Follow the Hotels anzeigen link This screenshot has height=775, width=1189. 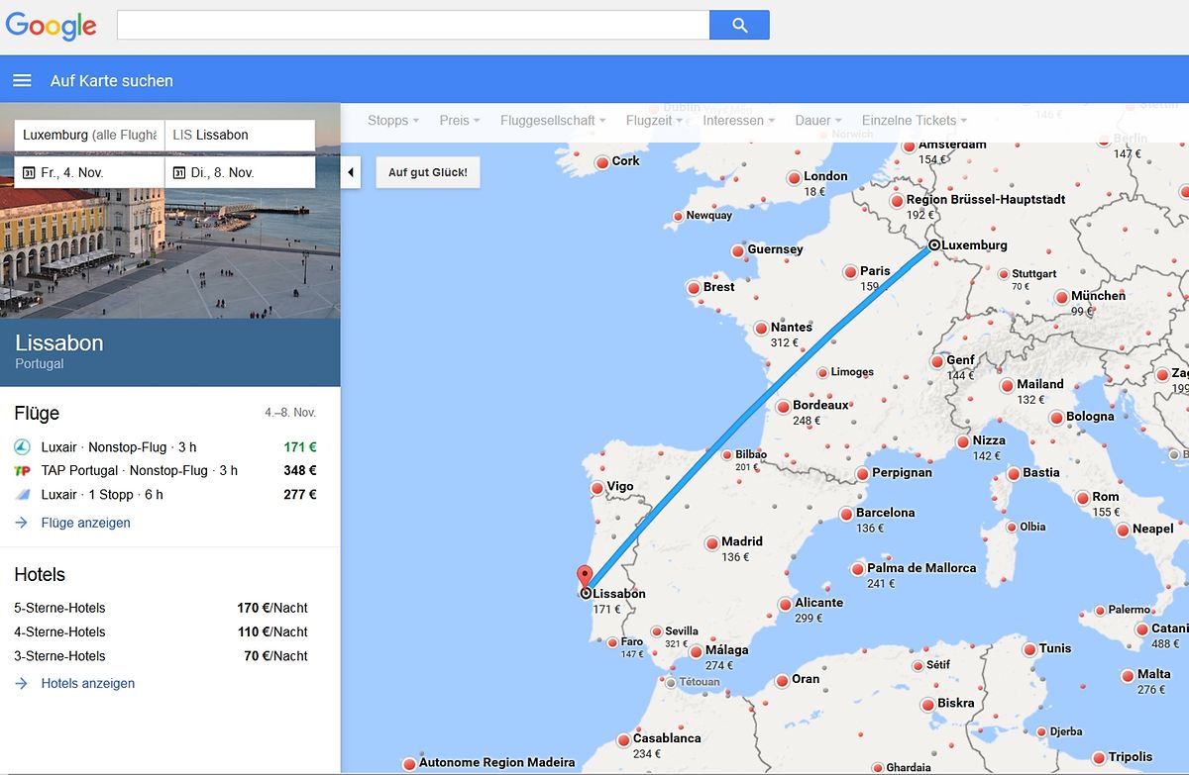87,683
